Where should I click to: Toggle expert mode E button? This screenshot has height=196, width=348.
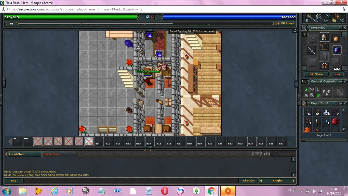click(318, 90)
